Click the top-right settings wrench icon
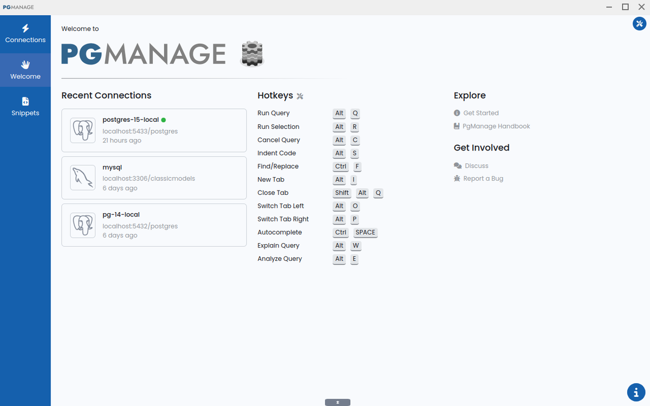The height and width of the screenshot is (406, 650). click(639, 23)
